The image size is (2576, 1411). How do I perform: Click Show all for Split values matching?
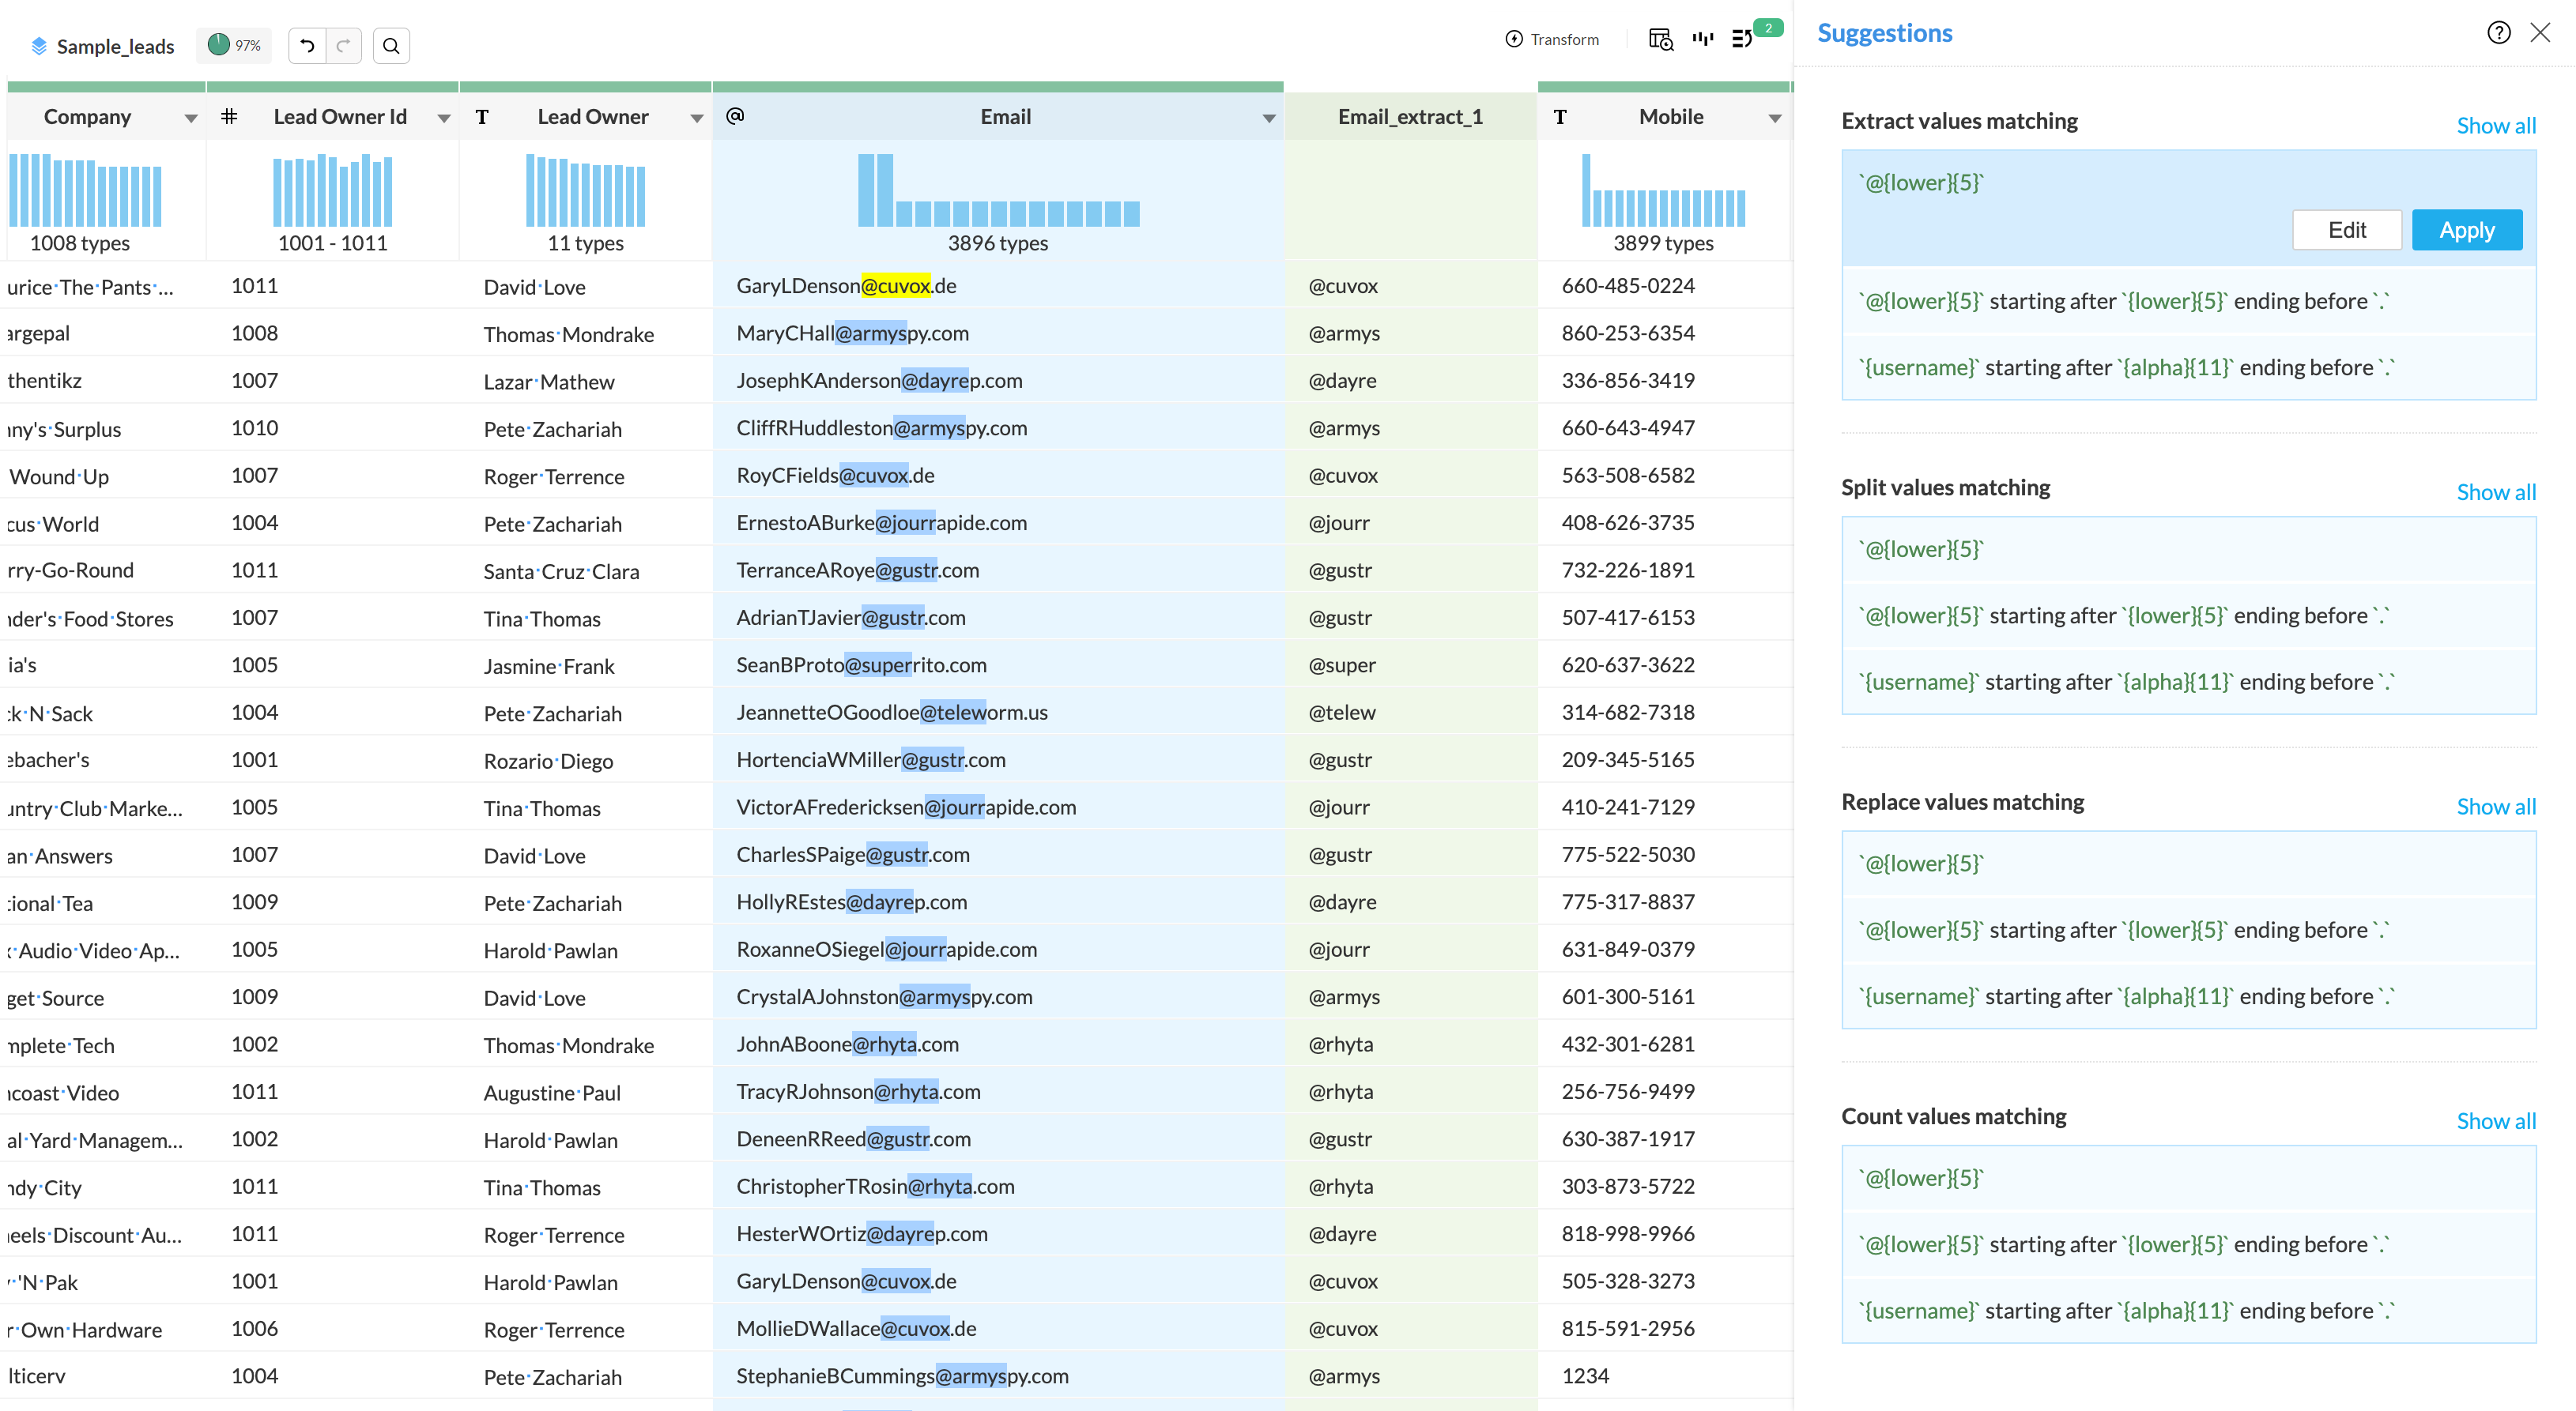click(x=2495, y=491)
